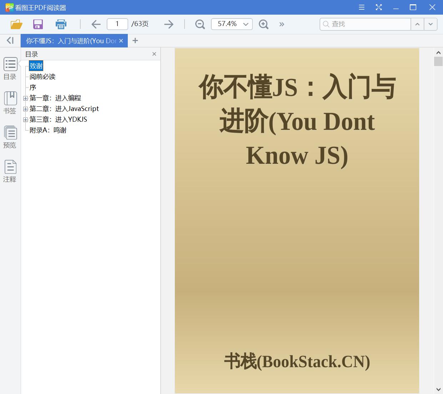
Task: Click the page number input field
Action: coord(117,24)
